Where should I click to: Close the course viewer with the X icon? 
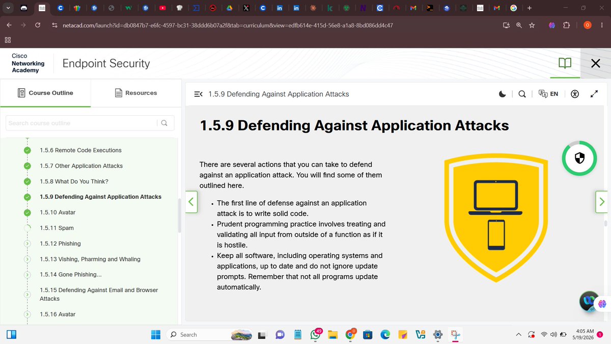(595, 64)
